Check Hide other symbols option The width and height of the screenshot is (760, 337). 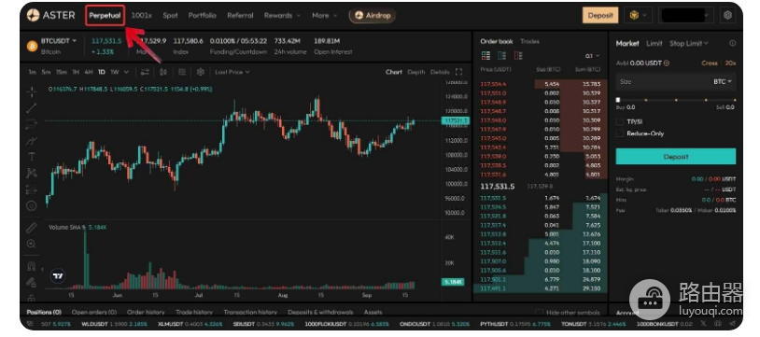point(539,313)
